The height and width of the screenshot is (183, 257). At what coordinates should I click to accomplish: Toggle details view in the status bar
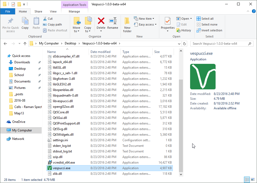click(x=247, y=180)
